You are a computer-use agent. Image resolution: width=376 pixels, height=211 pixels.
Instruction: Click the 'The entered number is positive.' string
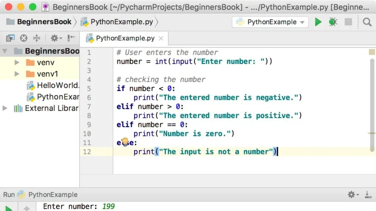click(228, 116)
